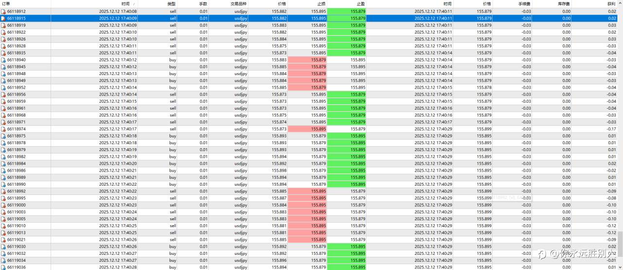623x270 pixels.
Task: Select order number 66119032
Action: pos(17,253)
